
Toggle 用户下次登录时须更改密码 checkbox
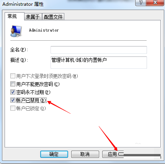pyautogui.click(x=13, y=76)
